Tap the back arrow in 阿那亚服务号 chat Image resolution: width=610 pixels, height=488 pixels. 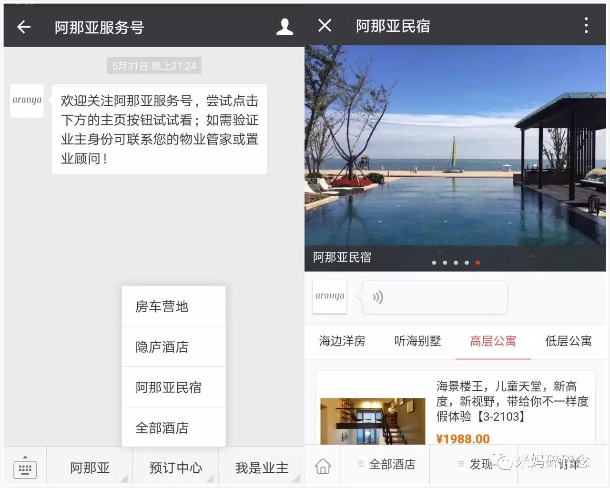(24, 27)
